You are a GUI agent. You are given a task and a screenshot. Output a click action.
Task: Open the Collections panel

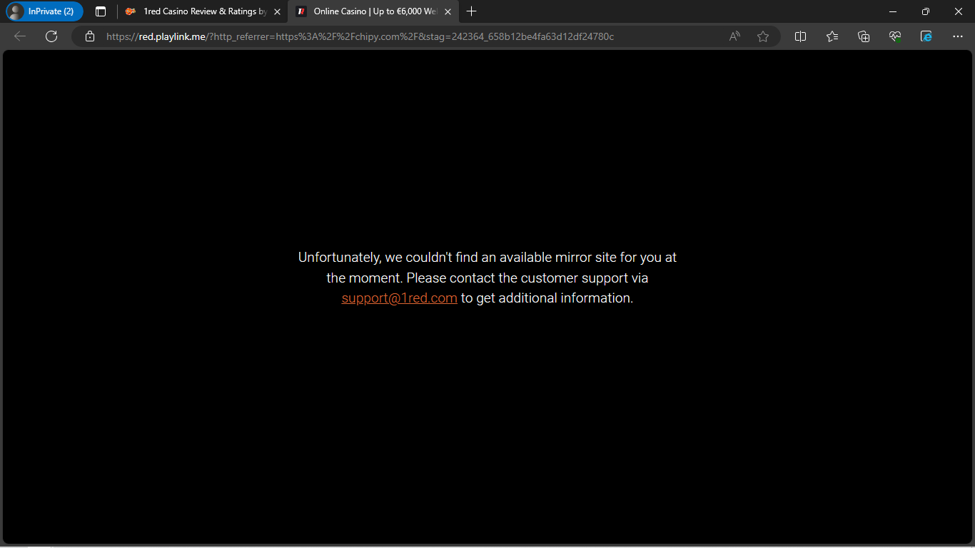tap(864, 36)
